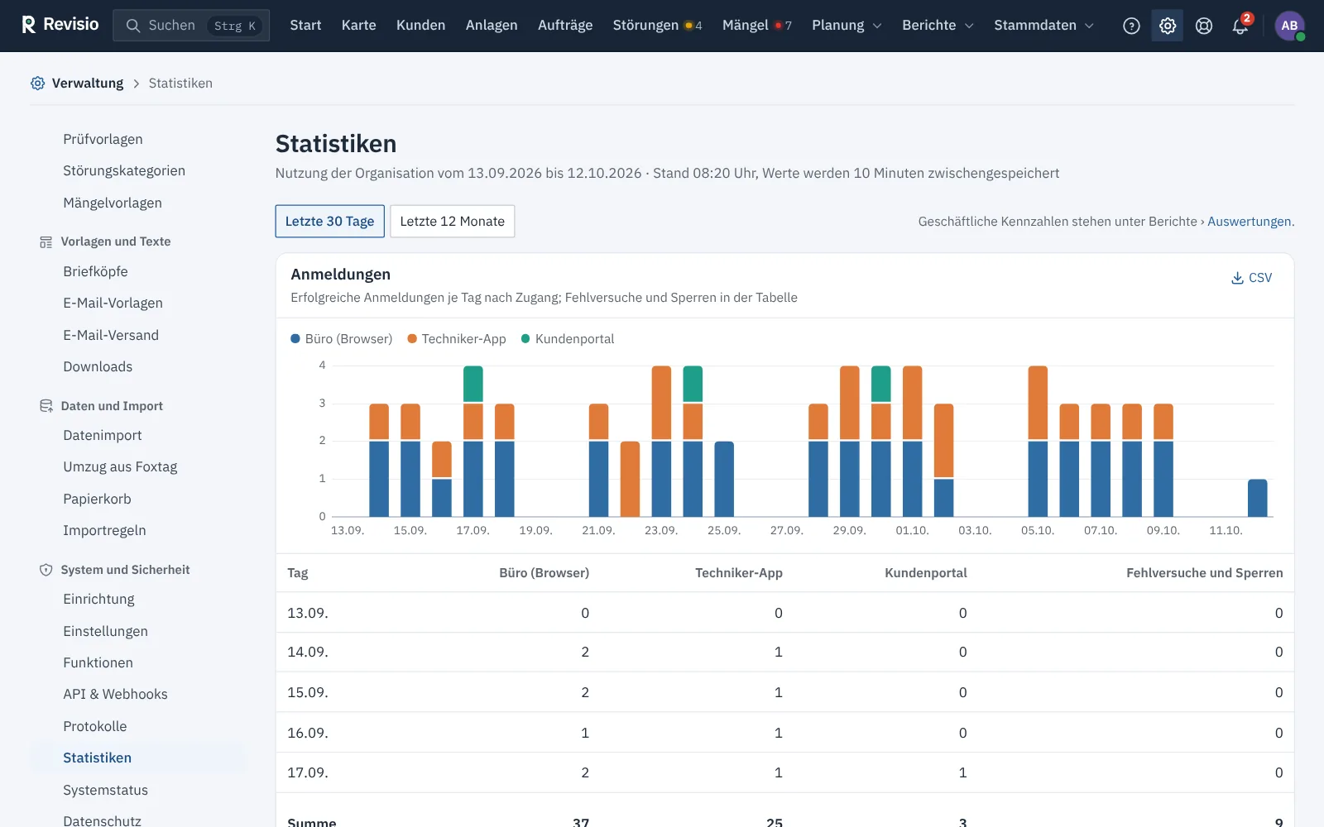Toggle Büro (Browser) legend series
The image size is (1324, 827).
342,338
